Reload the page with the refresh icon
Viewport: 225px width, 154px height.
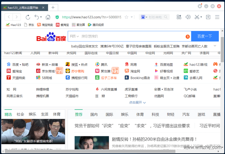[28, 17]
